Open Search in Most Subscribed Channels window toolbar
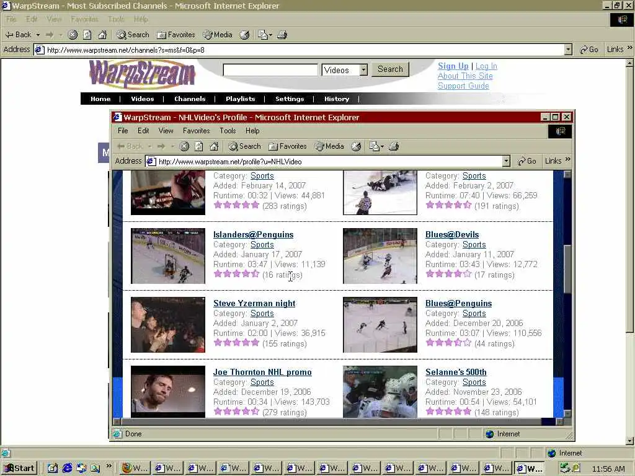 133,35
